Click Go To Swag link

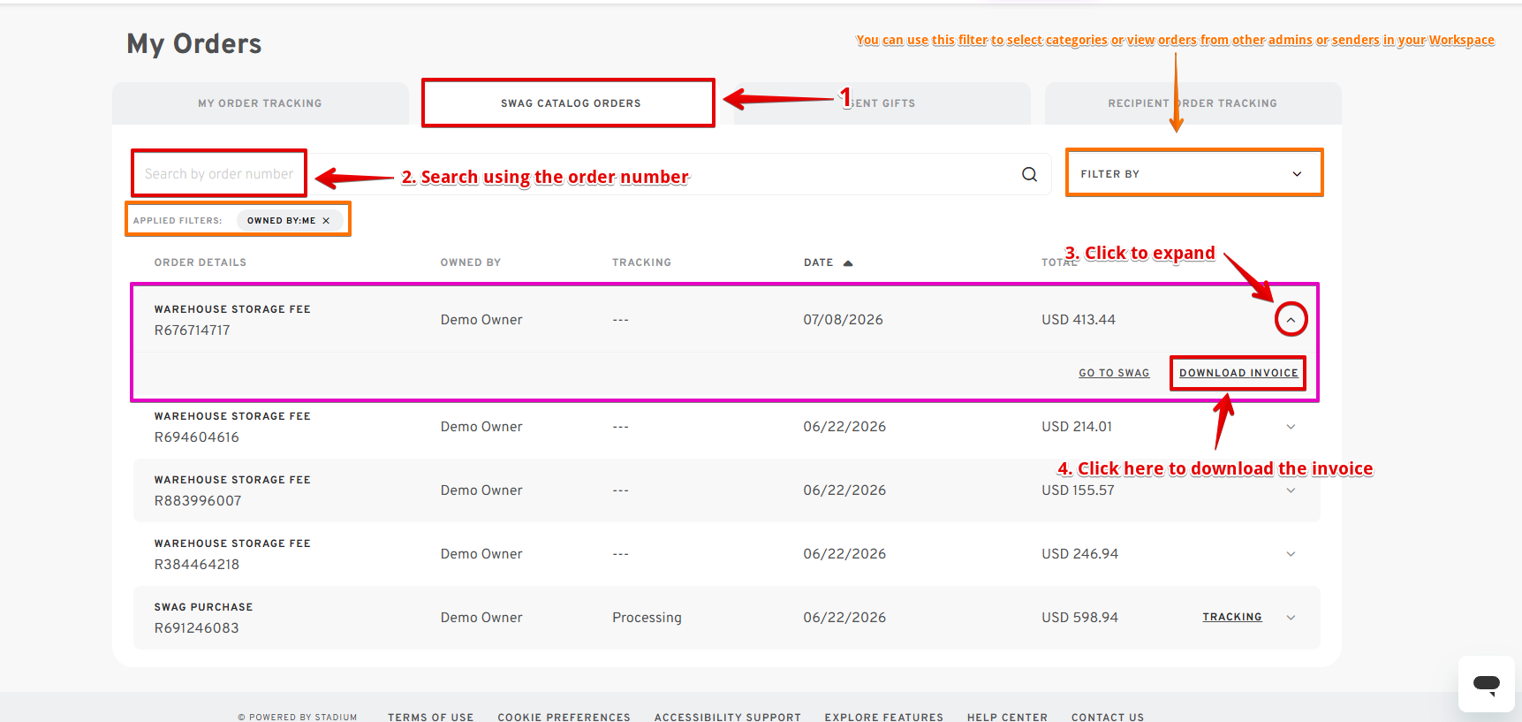tap(1114, 373)
